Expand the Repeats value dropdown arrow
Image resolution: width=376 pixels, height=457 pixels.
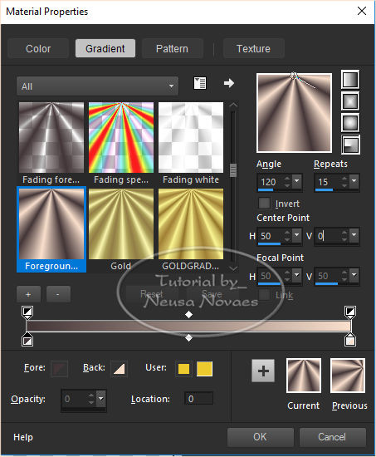click(354, 181)
